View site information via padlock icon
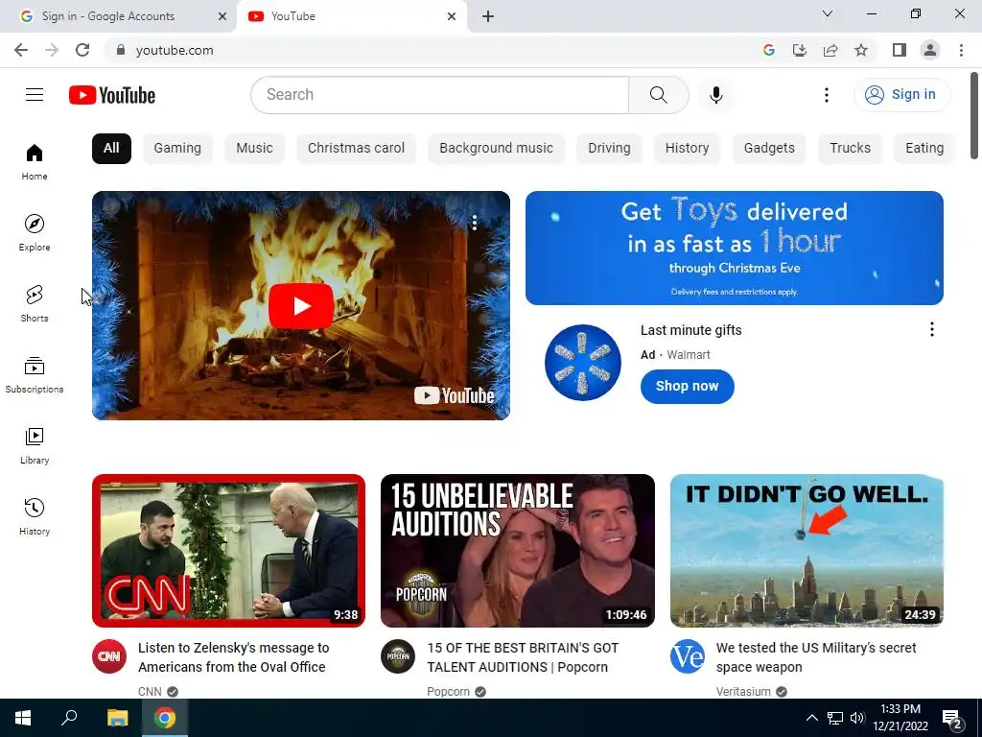Viewport: 982px width, 737px height. [121, 50]
